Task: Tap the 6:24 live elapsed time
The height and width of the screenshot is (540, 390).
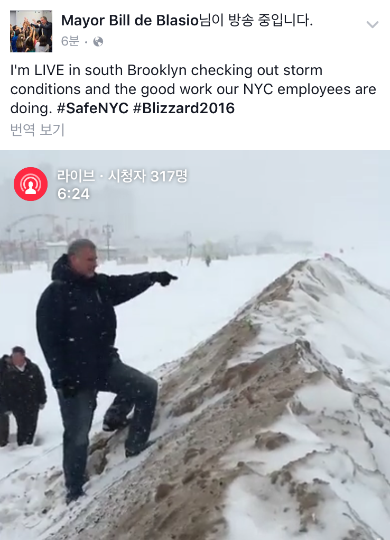Action: click(x=73, y=194)
